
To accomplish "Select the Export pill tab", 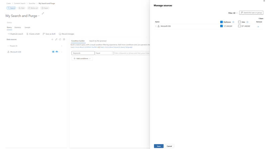I will point(45,8).
